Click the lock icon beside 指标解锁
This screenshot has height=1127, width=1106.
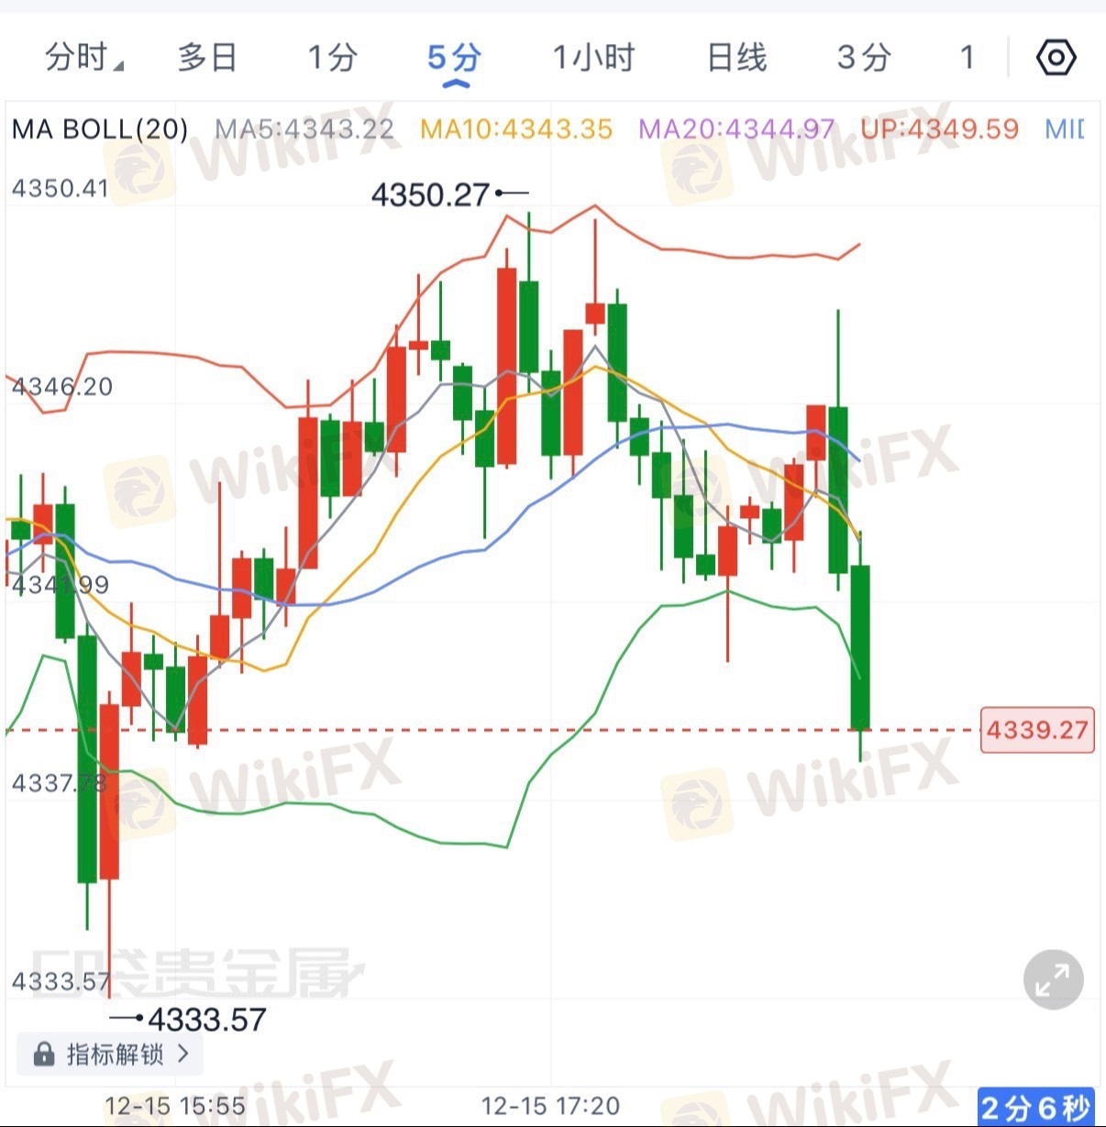pos(43,1055)
